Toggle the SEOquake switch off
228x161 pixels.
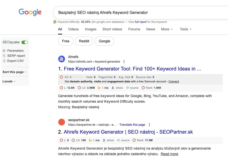(24, 42)
